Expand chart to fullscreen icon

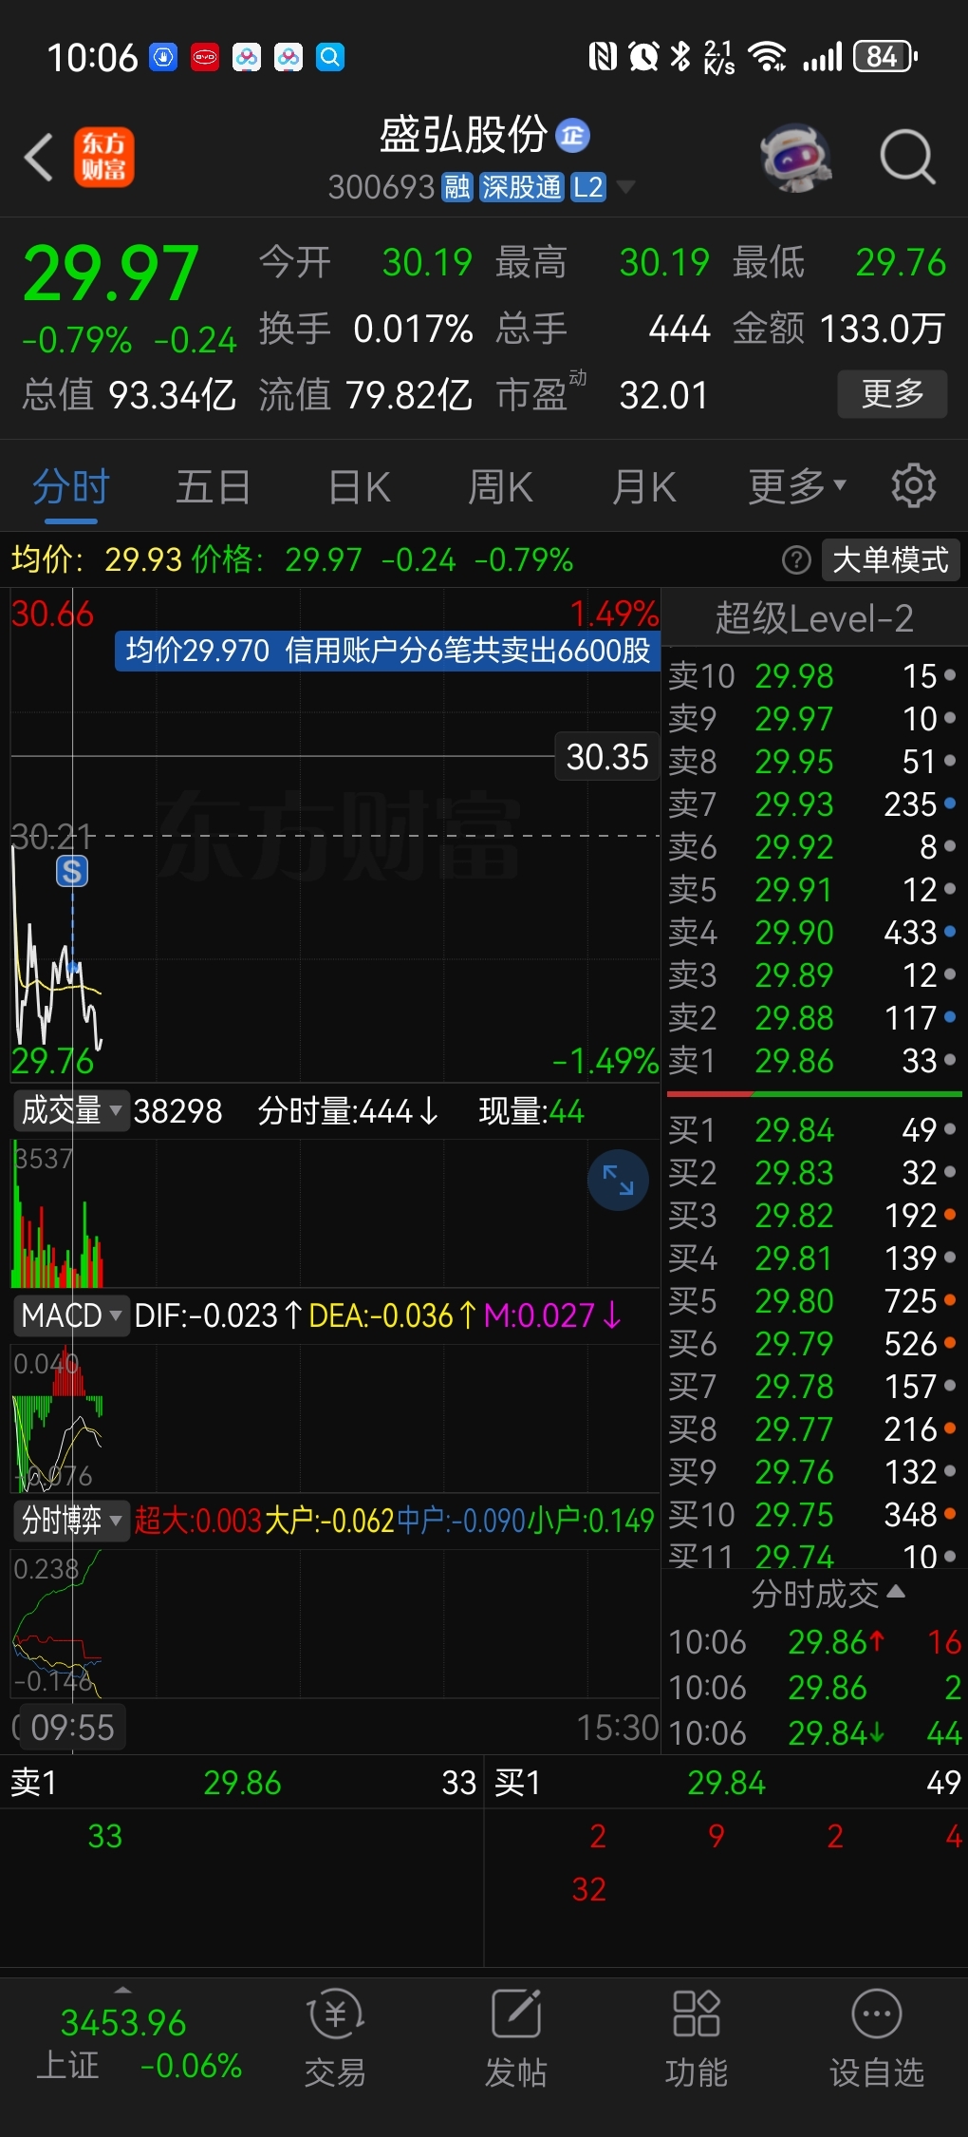coord(618,1180)
